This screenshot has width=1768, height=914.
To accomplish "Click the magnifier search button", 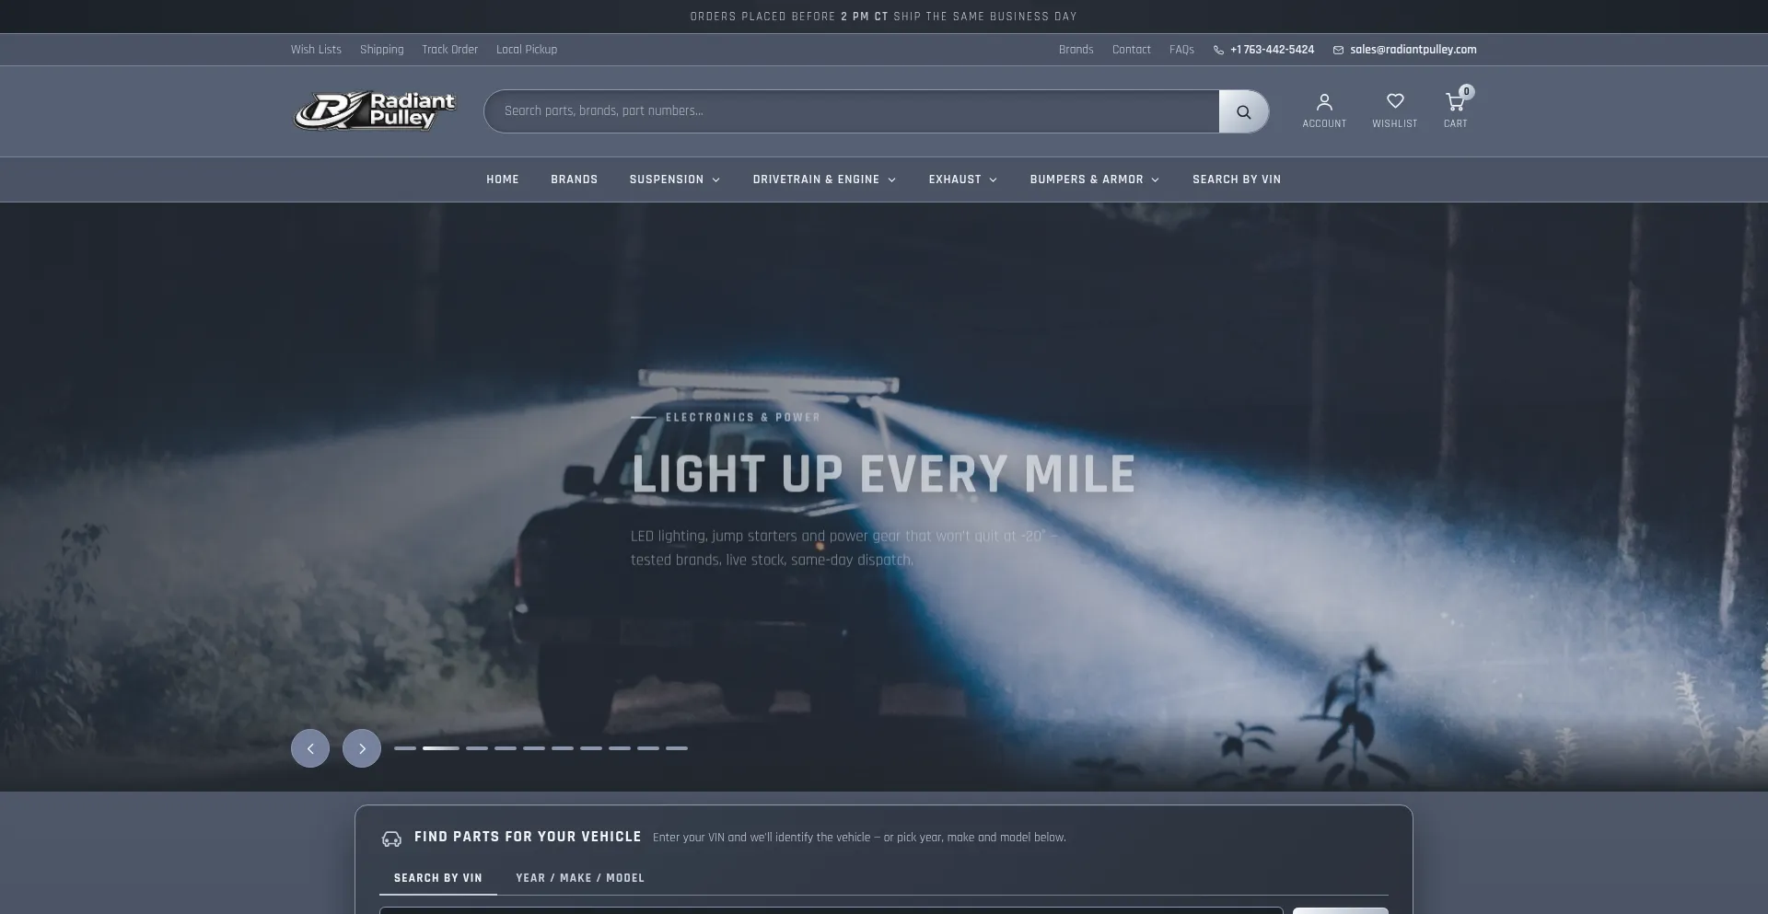I will (1244, 111).
